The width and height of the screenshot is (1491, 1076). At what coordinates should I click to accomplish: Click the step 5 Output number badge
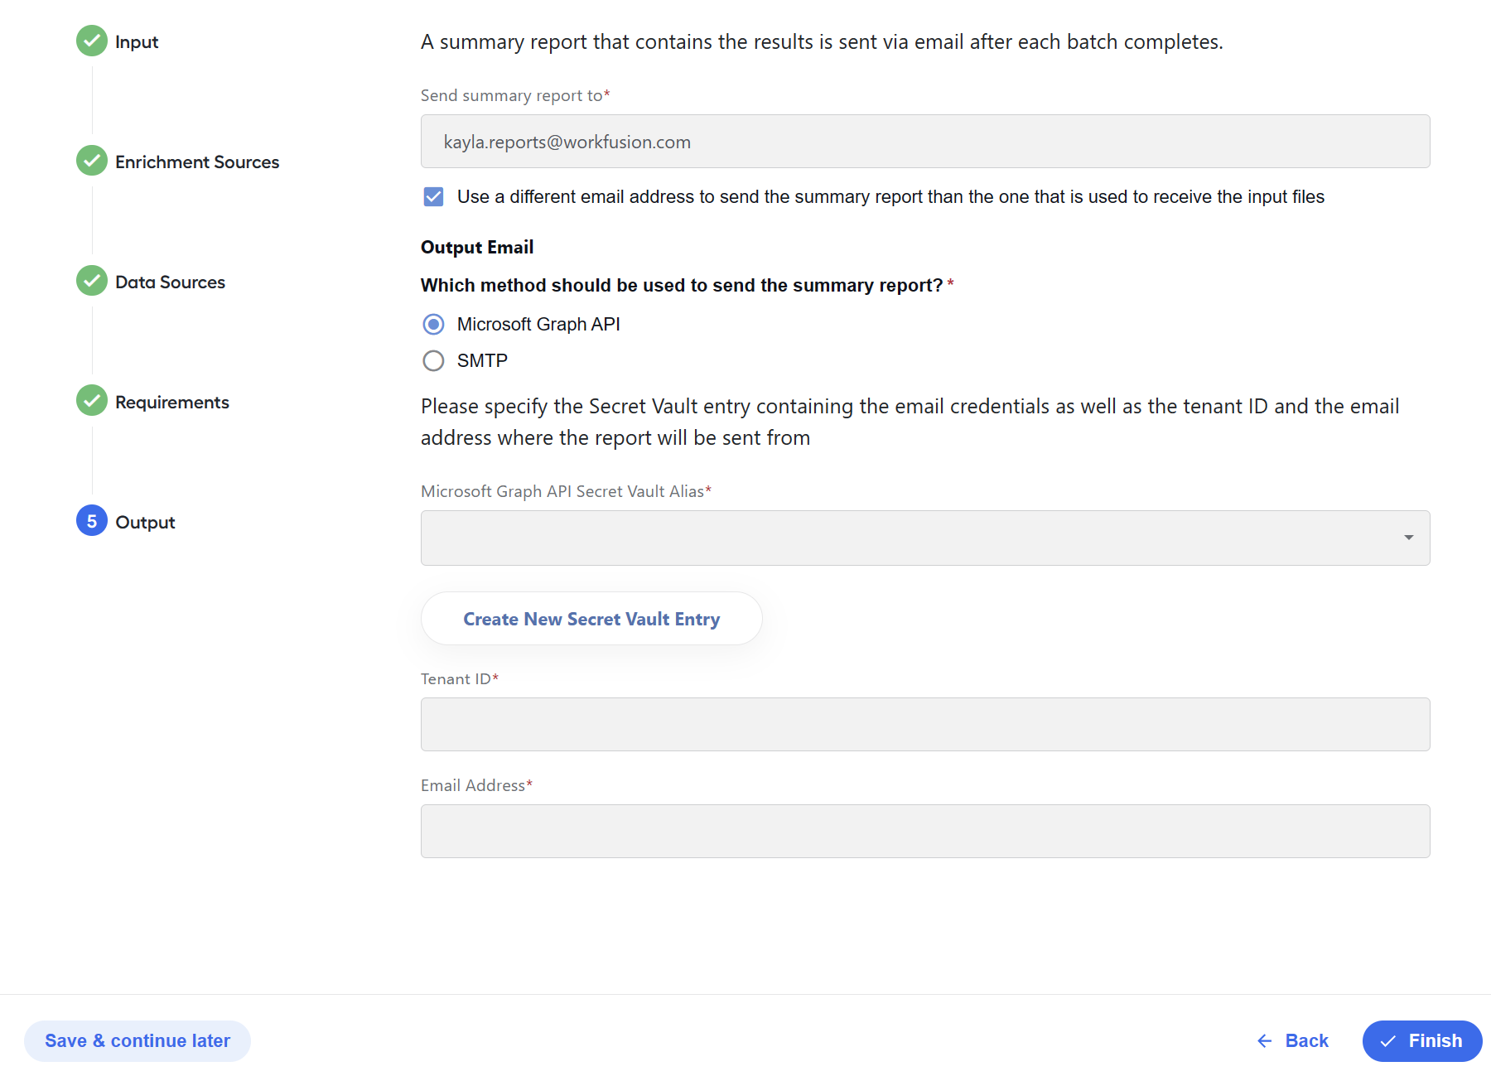tap(92, 521)
